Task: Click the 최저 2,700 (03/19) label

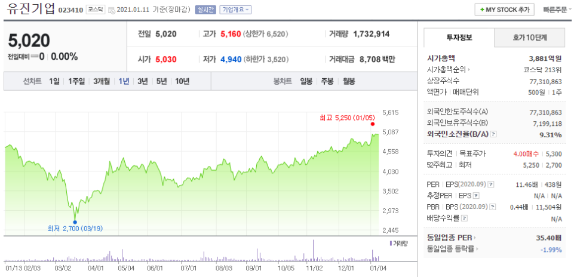Action: pyautogui.click(x=75, y=229)
